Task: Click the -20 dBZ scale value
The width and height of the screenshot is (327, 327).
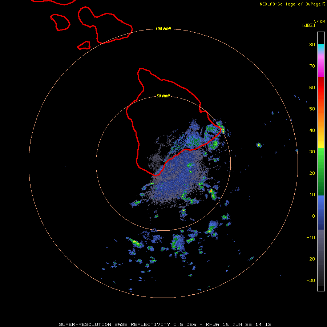Action: point(311,259)
